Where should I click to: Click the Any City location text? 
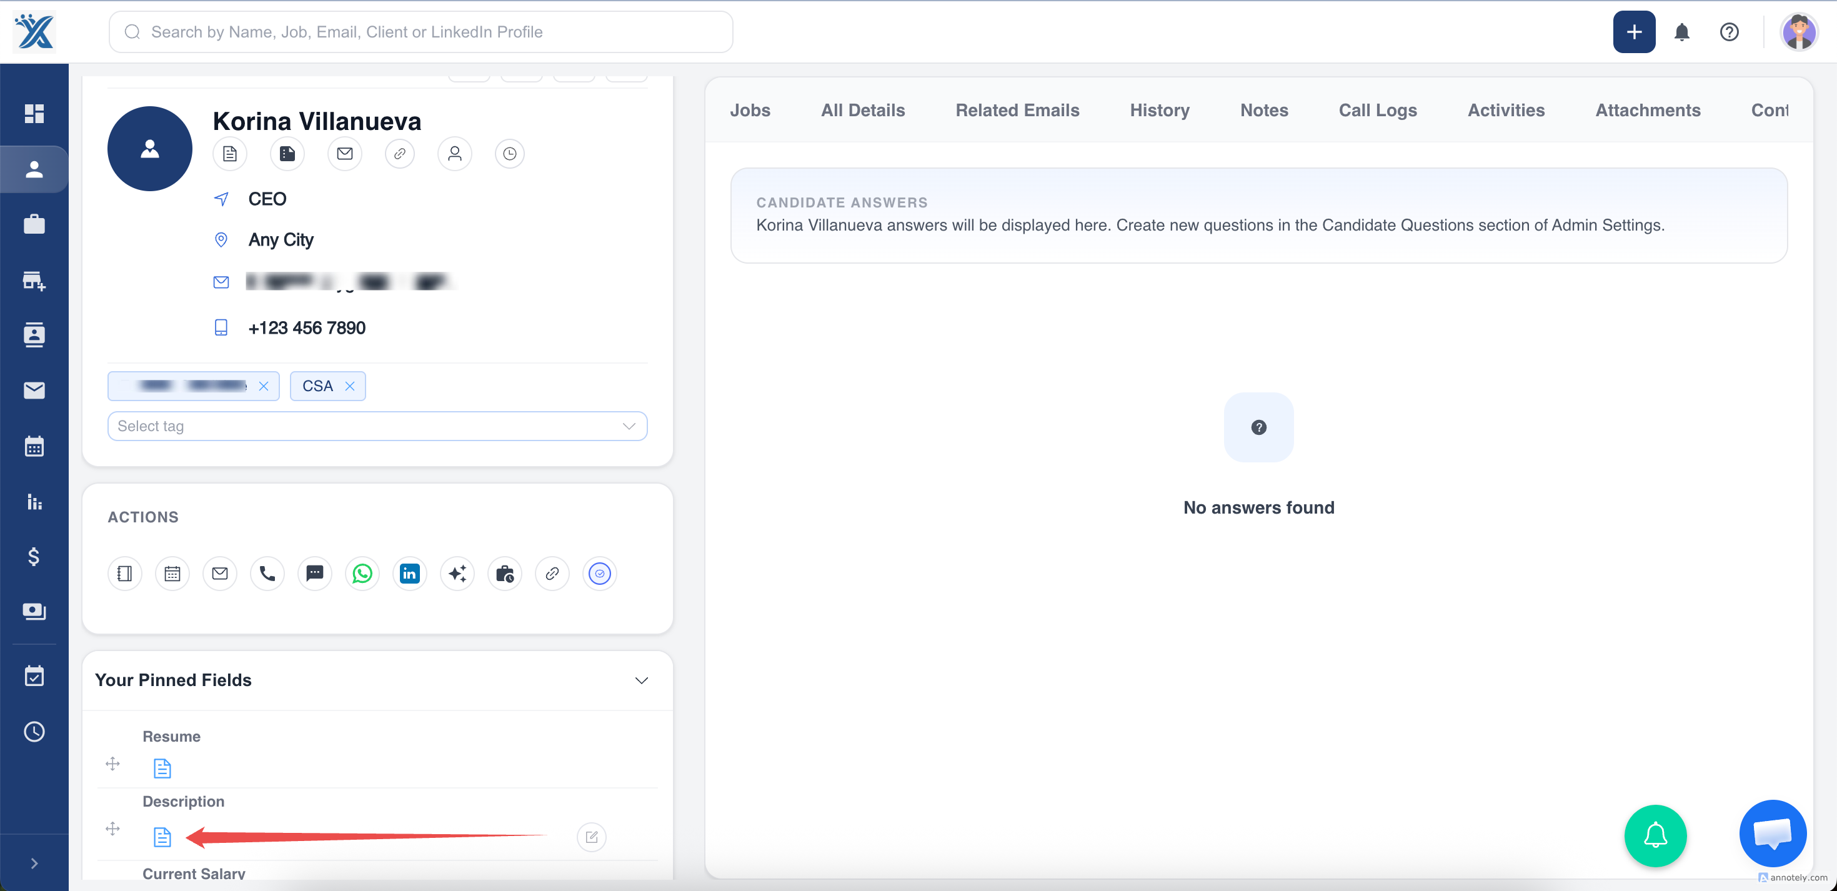click(281, 240)
